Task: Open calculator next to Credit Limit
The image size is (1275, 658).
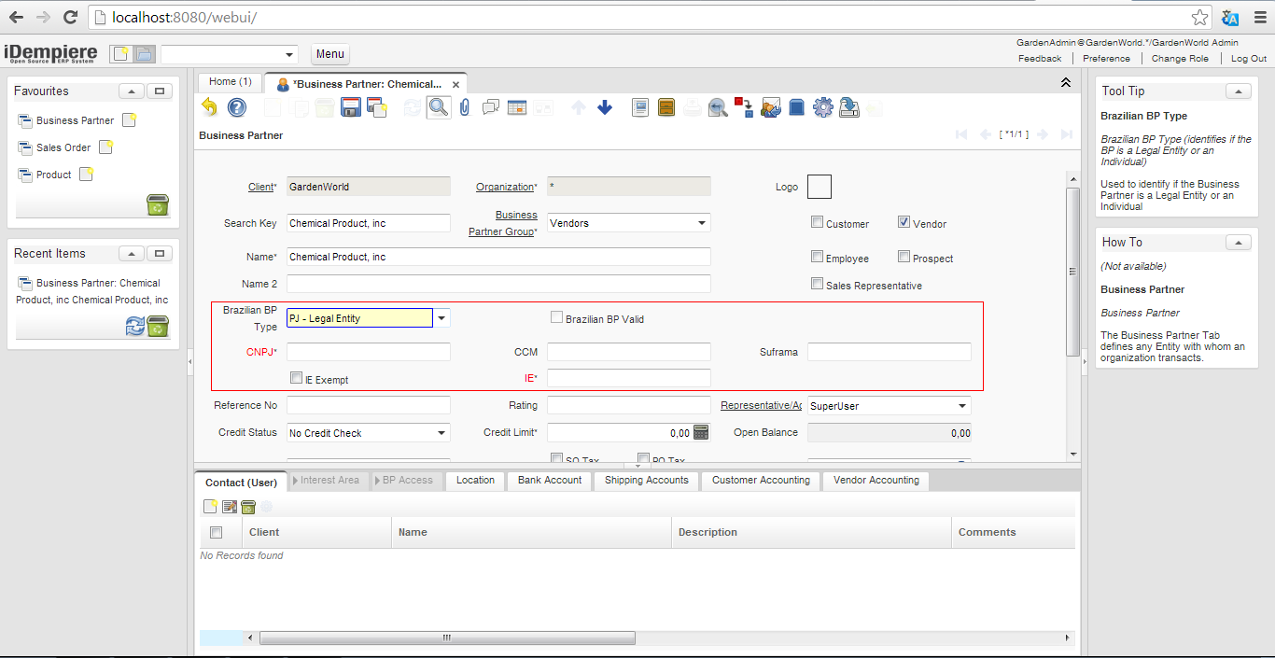Action: tap(701, 432)
